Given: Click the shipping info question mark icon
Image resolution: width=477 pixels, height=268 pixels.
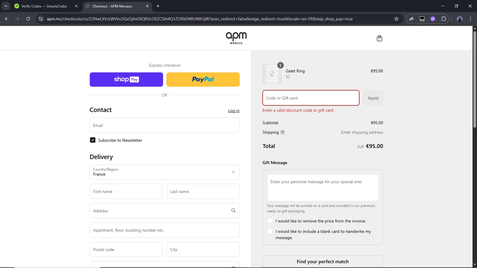Looking at the screenshot, I should (282, 132).
